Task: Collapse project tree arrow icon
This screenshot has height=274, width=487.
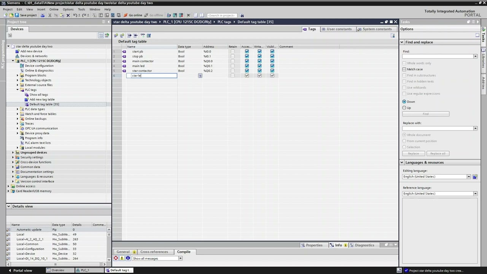Action: (x=108, y=22)
